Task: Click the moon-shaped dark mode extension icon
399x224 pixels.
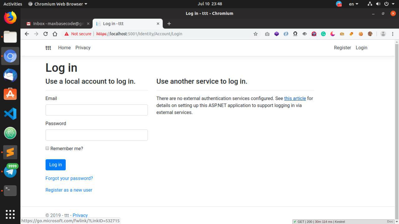Action: click(x=332, y=34)
